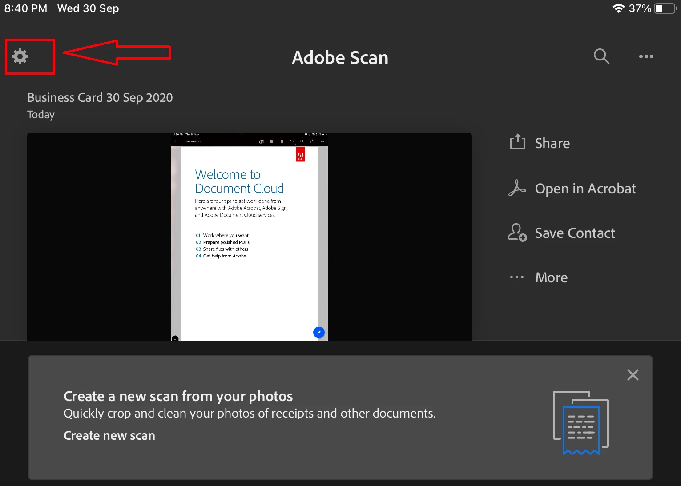Viewport: 681px width, 486px height.
Task: Tap Create a new scan from your photos heading
Action: tap(178, 396)
